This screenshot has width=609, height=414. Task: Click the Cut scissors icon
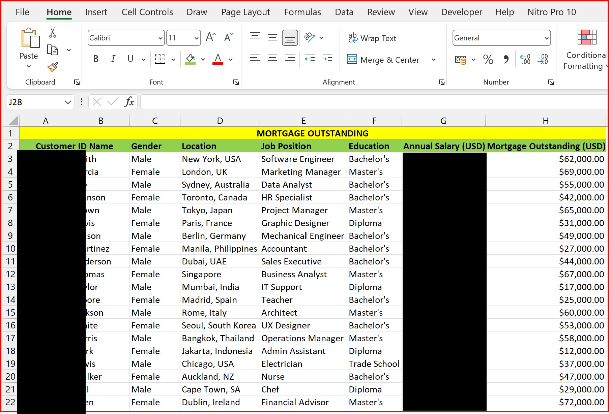[53, 33]
